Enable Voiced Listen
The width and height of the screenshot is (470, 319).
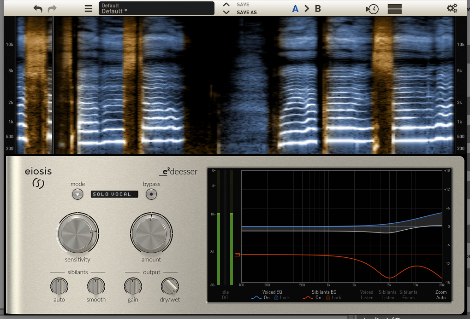coord(367,295)
